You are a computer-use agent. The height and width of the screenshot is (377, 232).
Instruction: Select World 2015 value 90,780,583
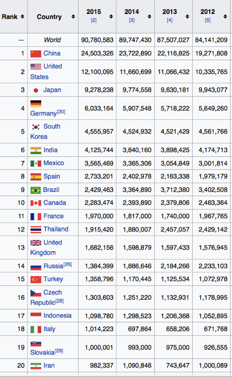pos(97,40)
